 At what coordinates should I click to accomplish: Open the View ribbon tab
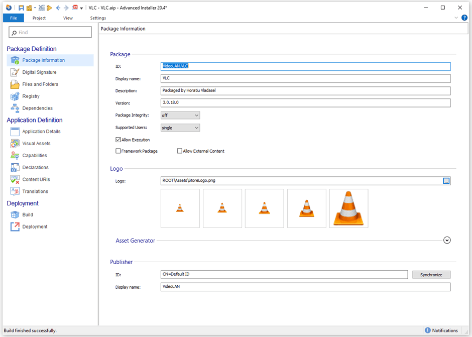pos(68,18)
